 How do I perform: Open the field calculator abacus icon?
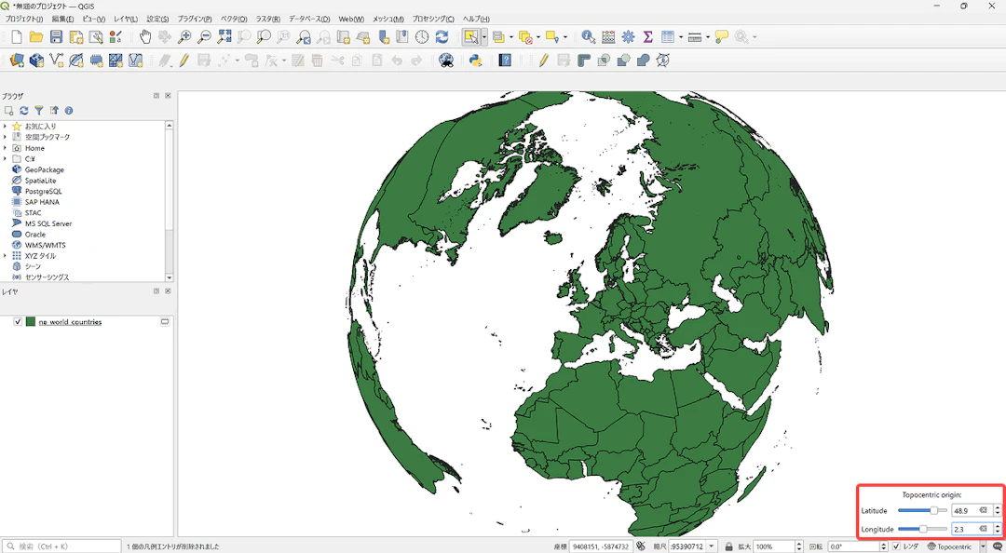click(x=608, y=37)
